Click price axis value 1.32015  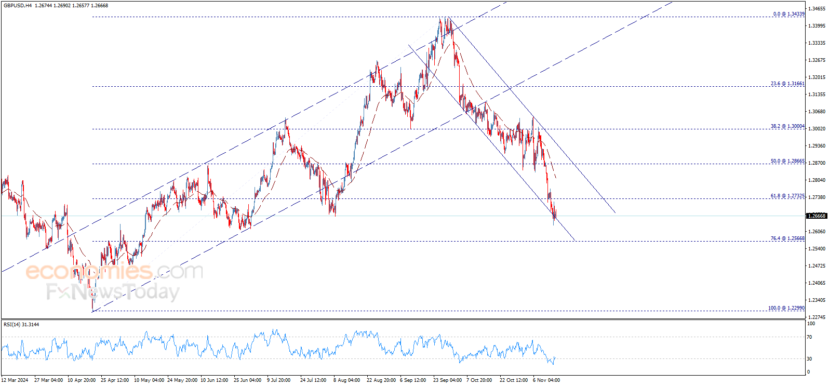pos(817,77)
